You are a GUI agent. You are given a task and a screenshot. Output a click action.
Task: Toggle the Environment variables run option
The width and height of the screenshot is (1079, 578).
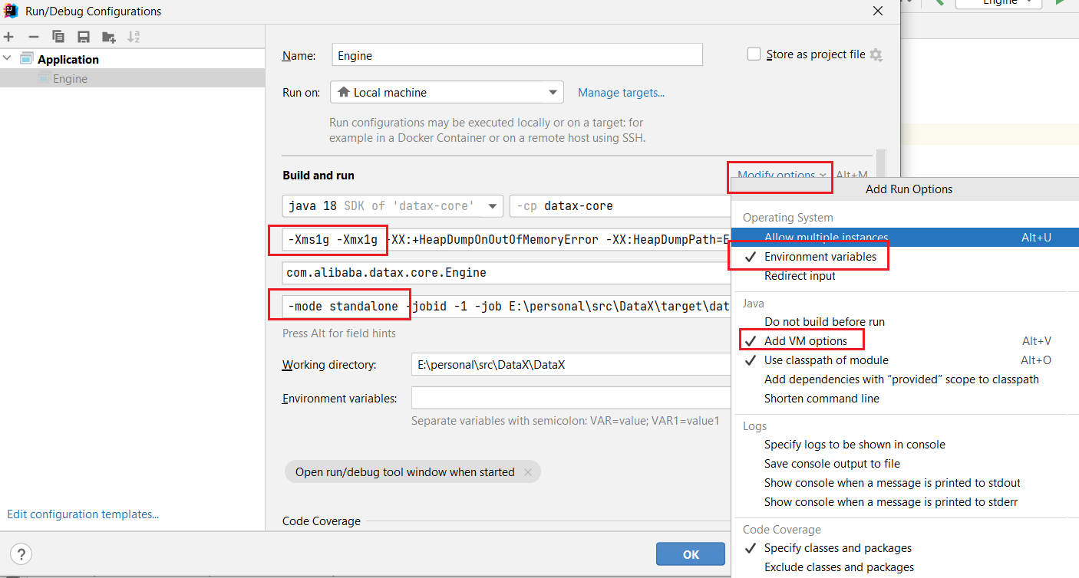click(x=820, y=257)
